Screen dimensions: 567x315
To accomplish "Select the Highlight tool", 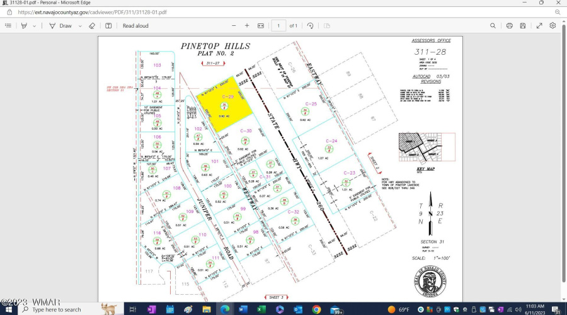I will [x=24, y=26].
